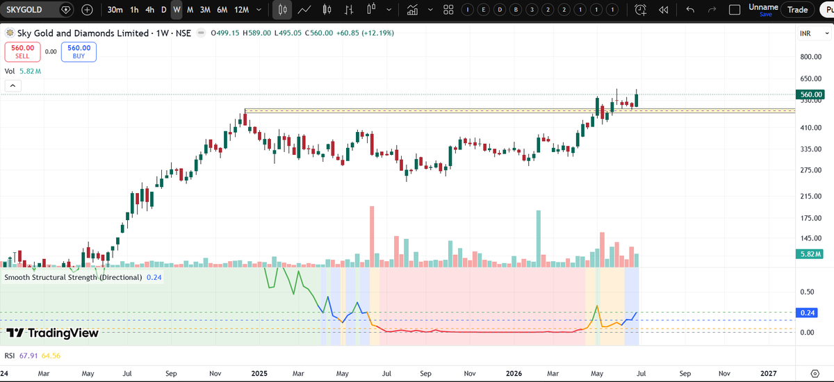This screenshot has height=382, width=834.
Task: Click the red 560.00 SELL button
Action: click(22, 51)
